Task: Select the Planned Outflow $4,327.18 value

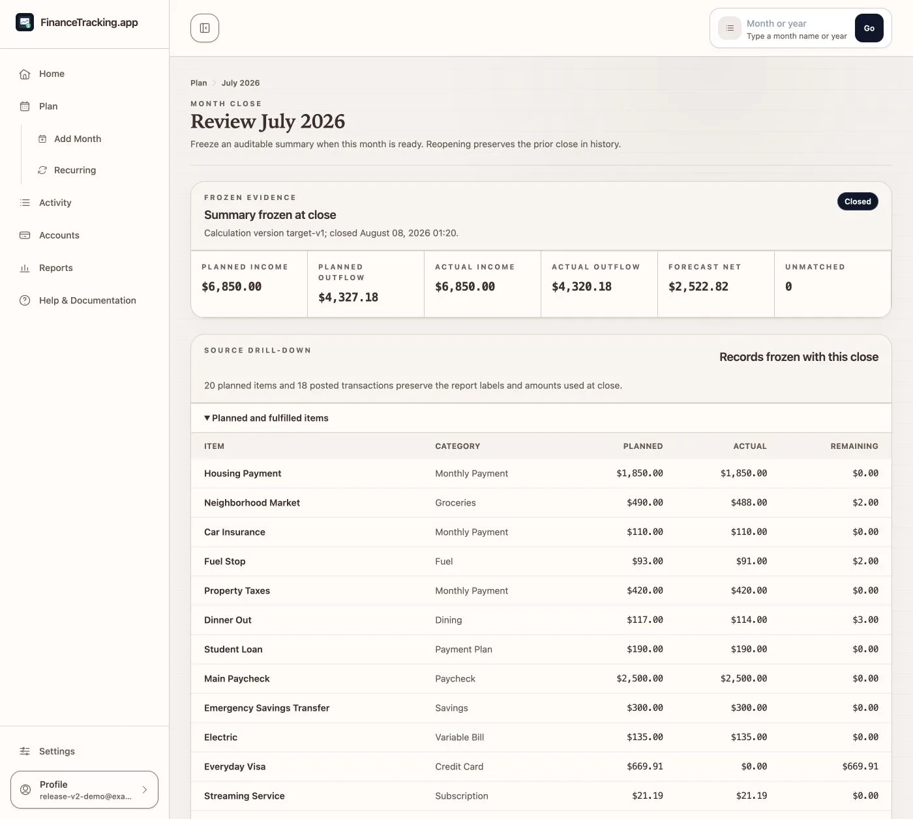Action: click(x=348, y=297)
